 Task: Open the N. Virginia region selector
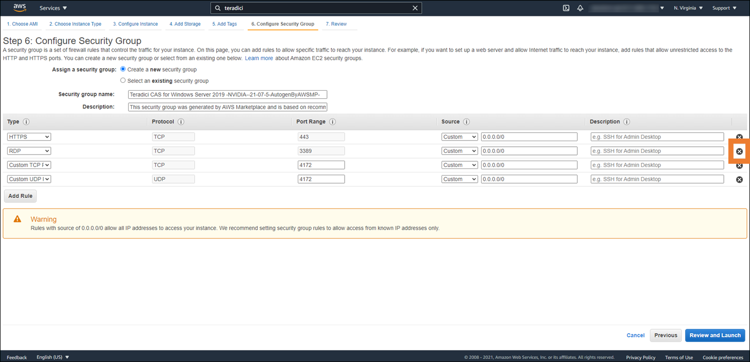point(688,8)
